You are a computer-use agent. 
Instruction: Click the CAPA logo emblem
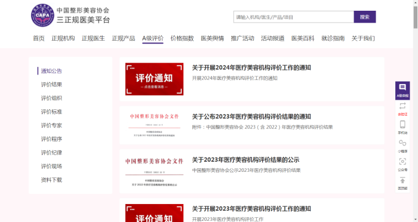pyautogui.click(x=42, y=15)
